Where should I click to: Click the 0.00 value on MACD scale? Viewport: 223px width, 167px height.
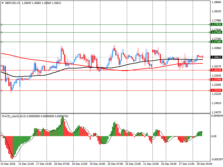tap(214, 136)
